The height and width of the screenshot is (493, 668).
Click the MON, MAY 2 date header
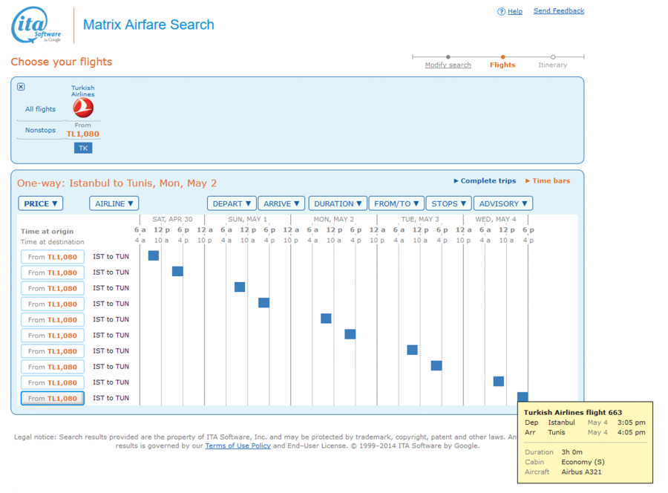[x=333, y=219]
